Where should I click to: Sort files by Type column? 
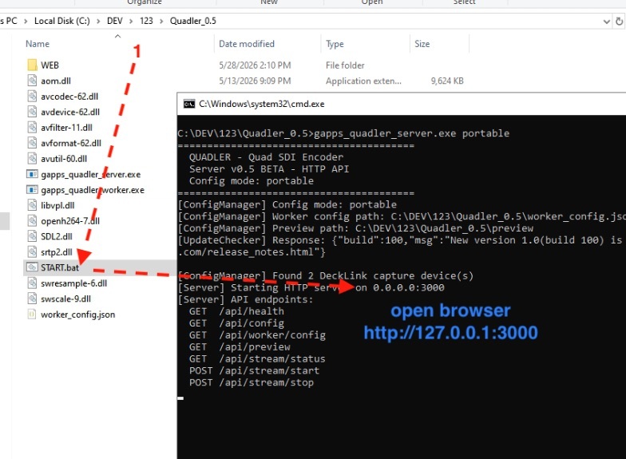(335, 44)
